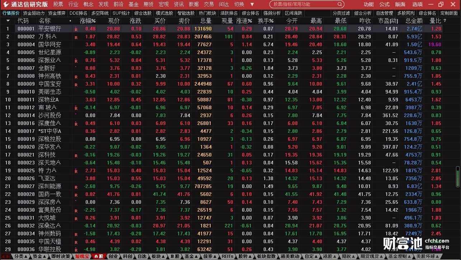Viewport: 461px width, 260px height.
Task: Click the vertical scrollbar thumb at right edge
Action: click(457, 177)
